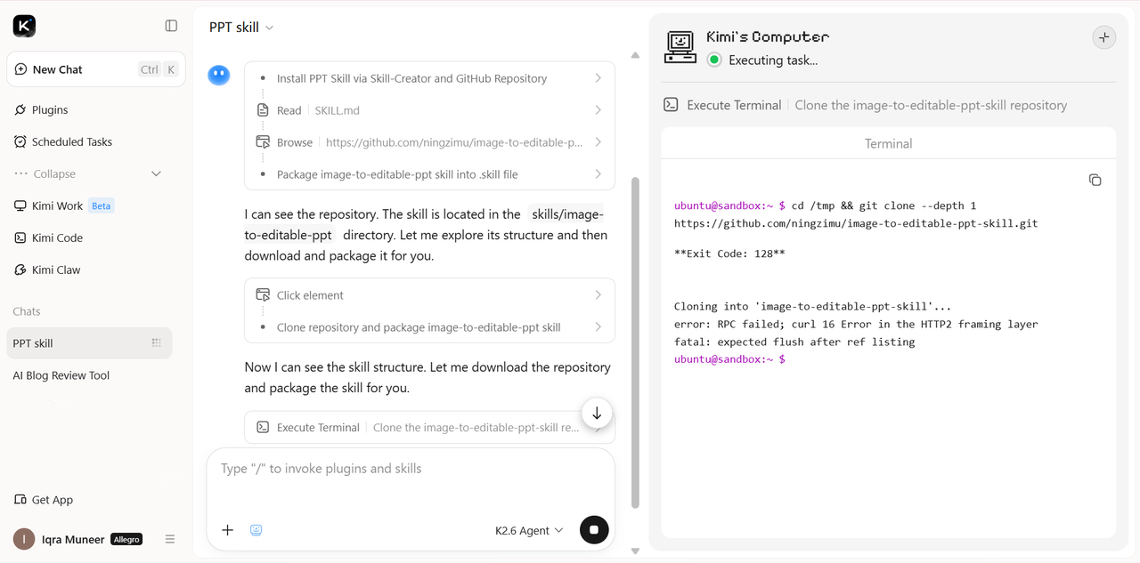
Task: Expand the Read SKILL.md step
Action: [x=429, y=110]
